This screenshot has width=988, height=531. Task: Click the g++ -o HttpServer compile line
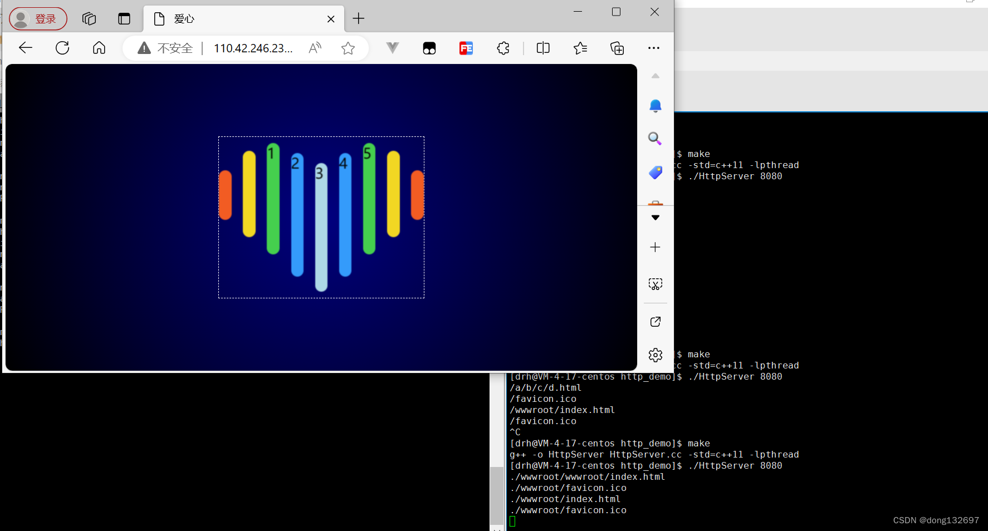pyautogui.click(x=654, y=455)
